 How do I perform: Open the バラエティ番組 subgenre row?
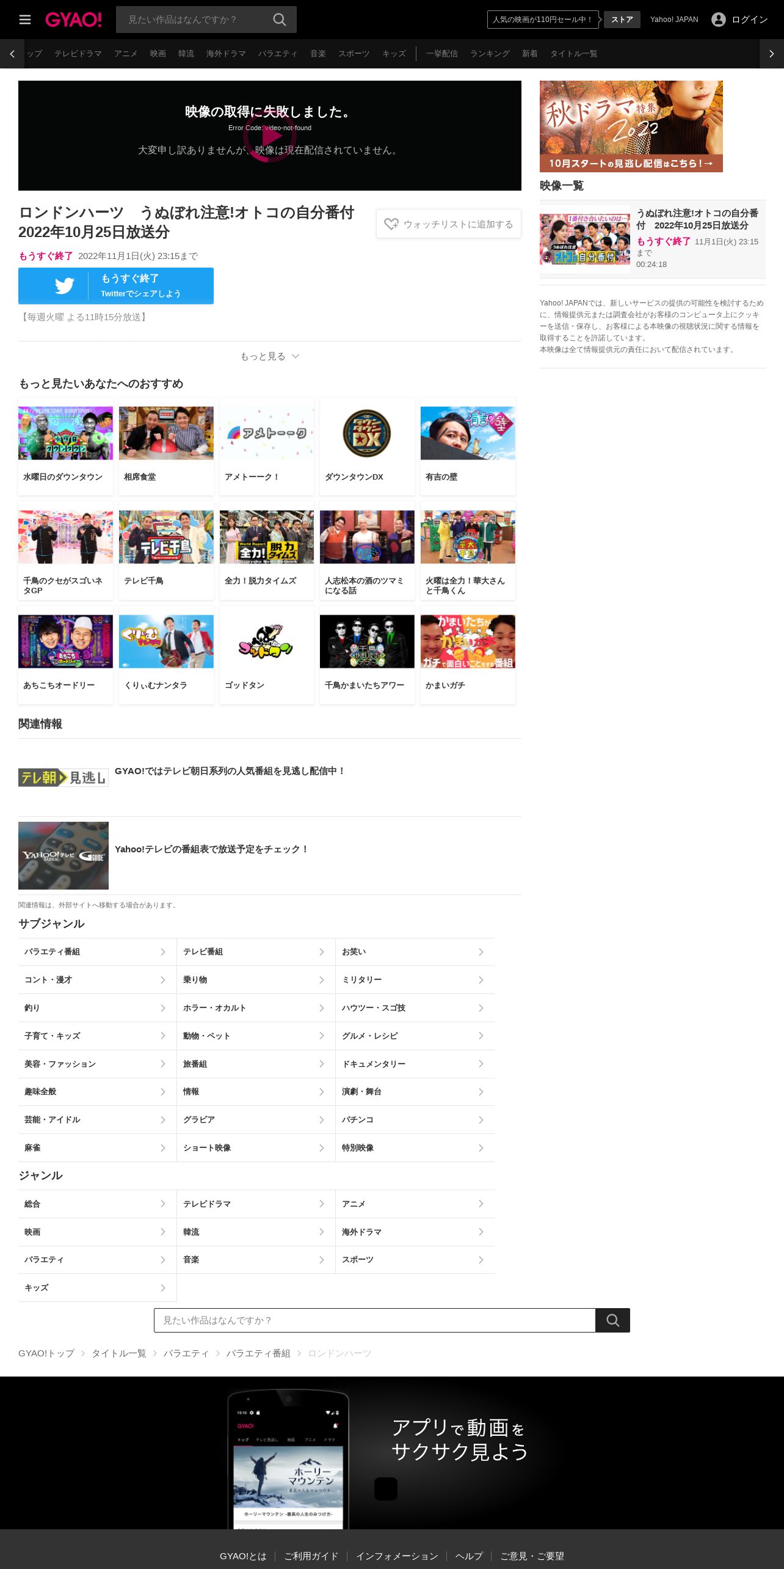click(97, 952)
